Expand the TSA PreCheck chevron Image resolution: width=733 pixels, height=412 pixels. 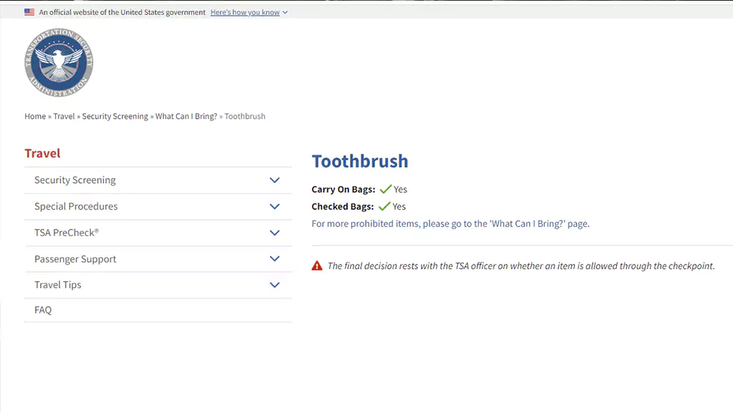pyautogui.click(x=274, y=232)
